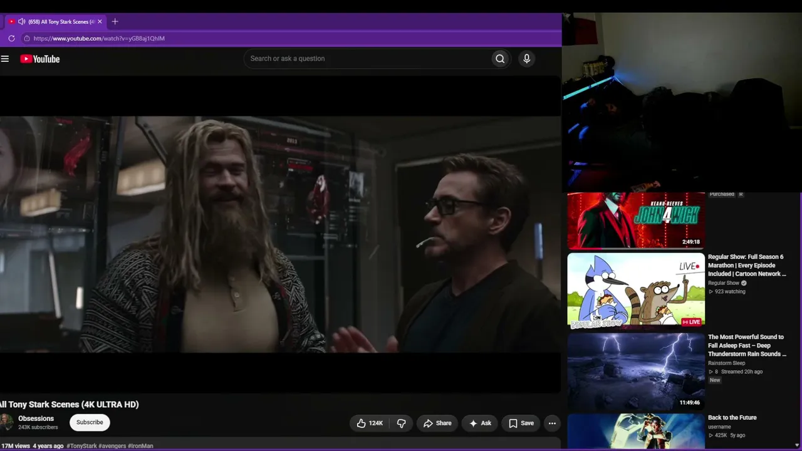Focus the YouTube search box
Image resolution: width=802 pixels, height=451 pixels.
pyautogui.click(x=367, y=59)
